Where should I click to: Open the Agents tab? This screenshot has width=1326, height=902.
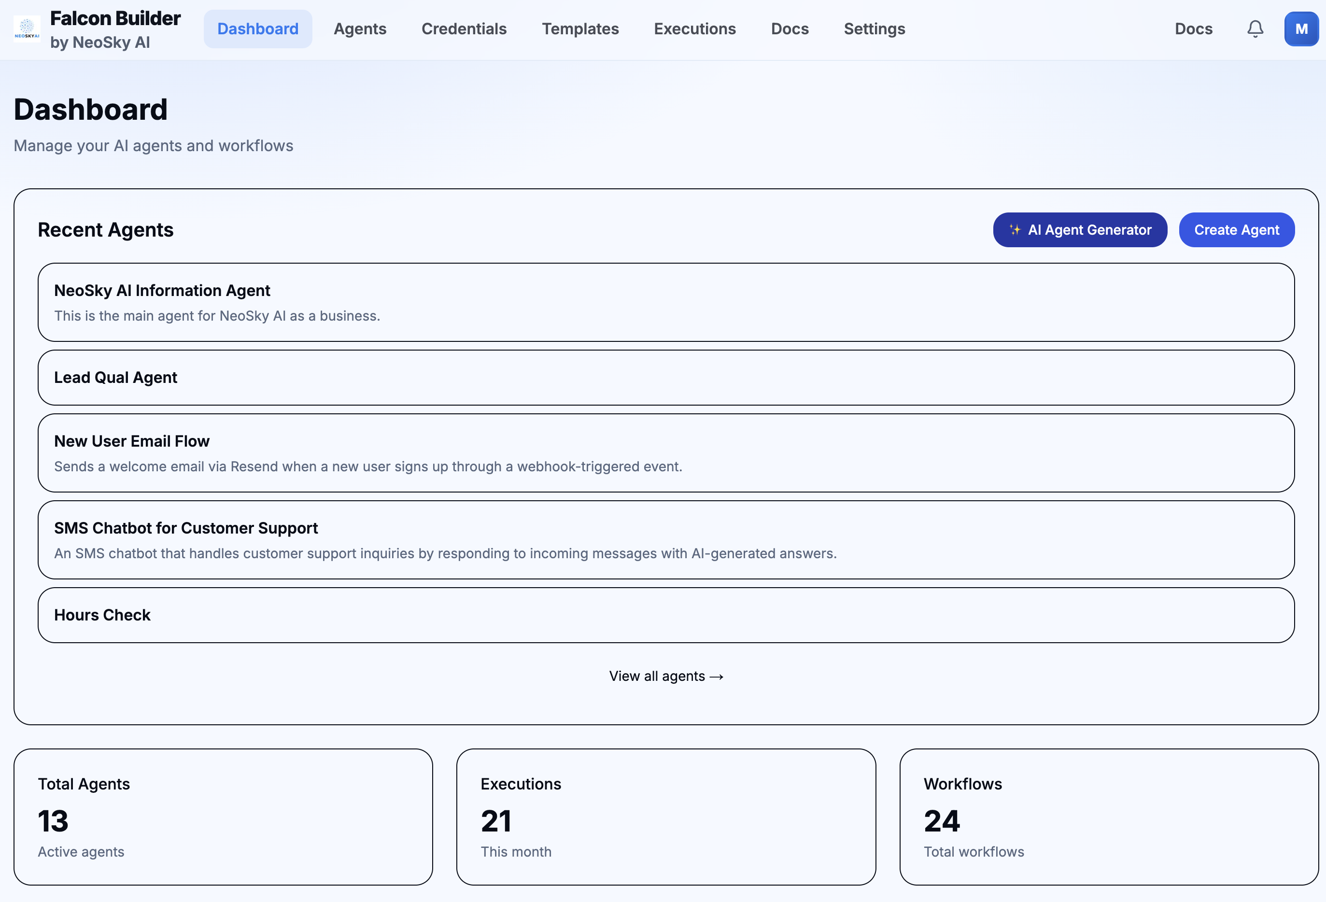[x=360, y=28]
